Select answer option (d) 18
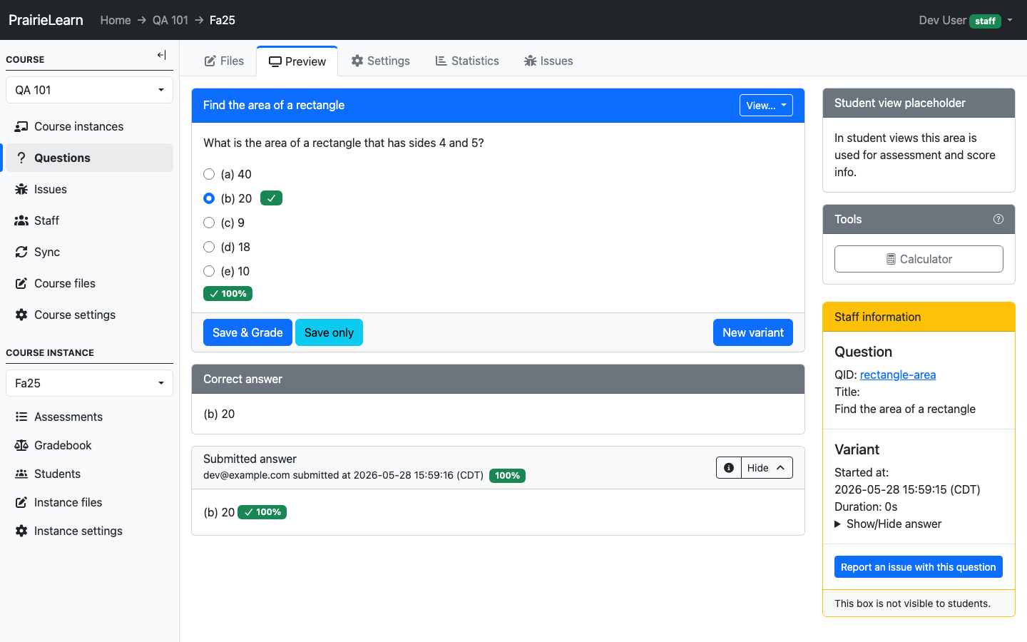 tap(209, 247)
